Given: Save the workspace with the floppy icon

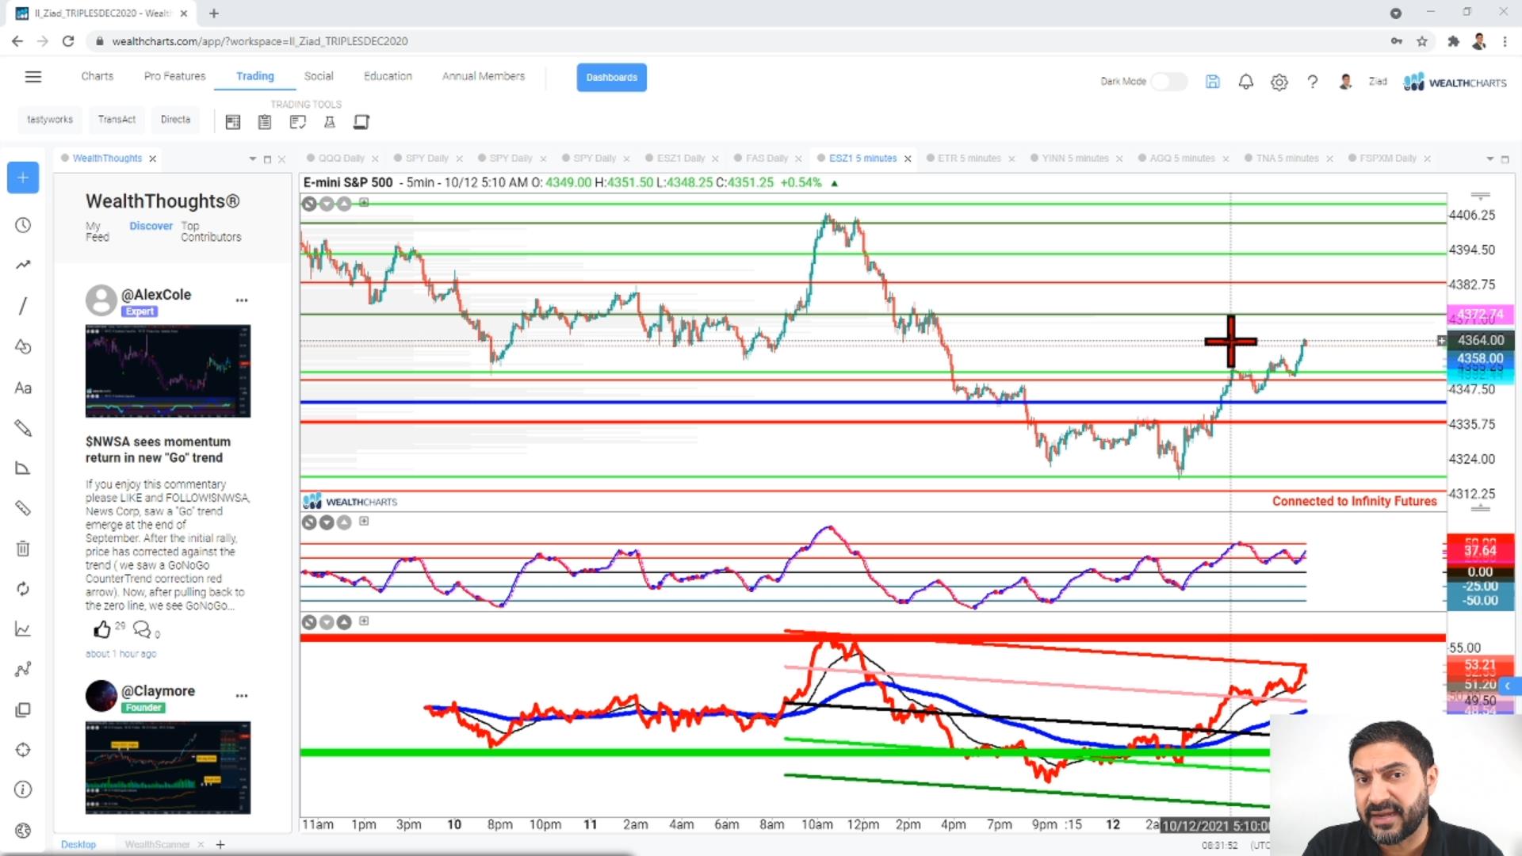Looking at the screenshot, I should tap(1213, 82).
